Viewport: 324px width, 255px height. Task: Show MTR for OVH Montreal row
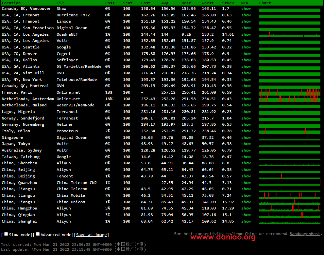point(246,86)
